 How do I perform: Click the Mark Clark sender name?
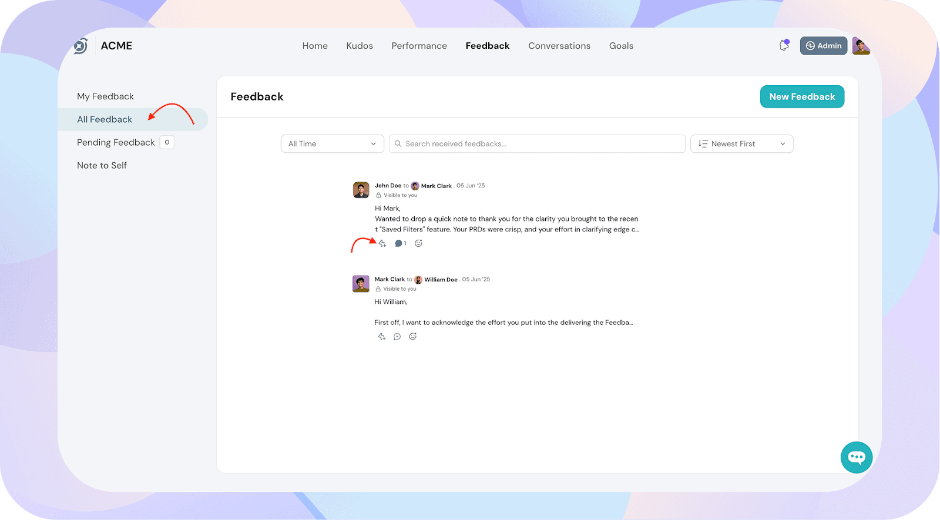click(390, 280)
